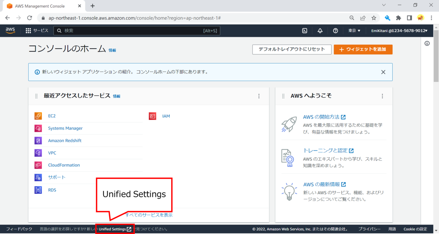Dismiss the new widget info banner

(383, 72)
